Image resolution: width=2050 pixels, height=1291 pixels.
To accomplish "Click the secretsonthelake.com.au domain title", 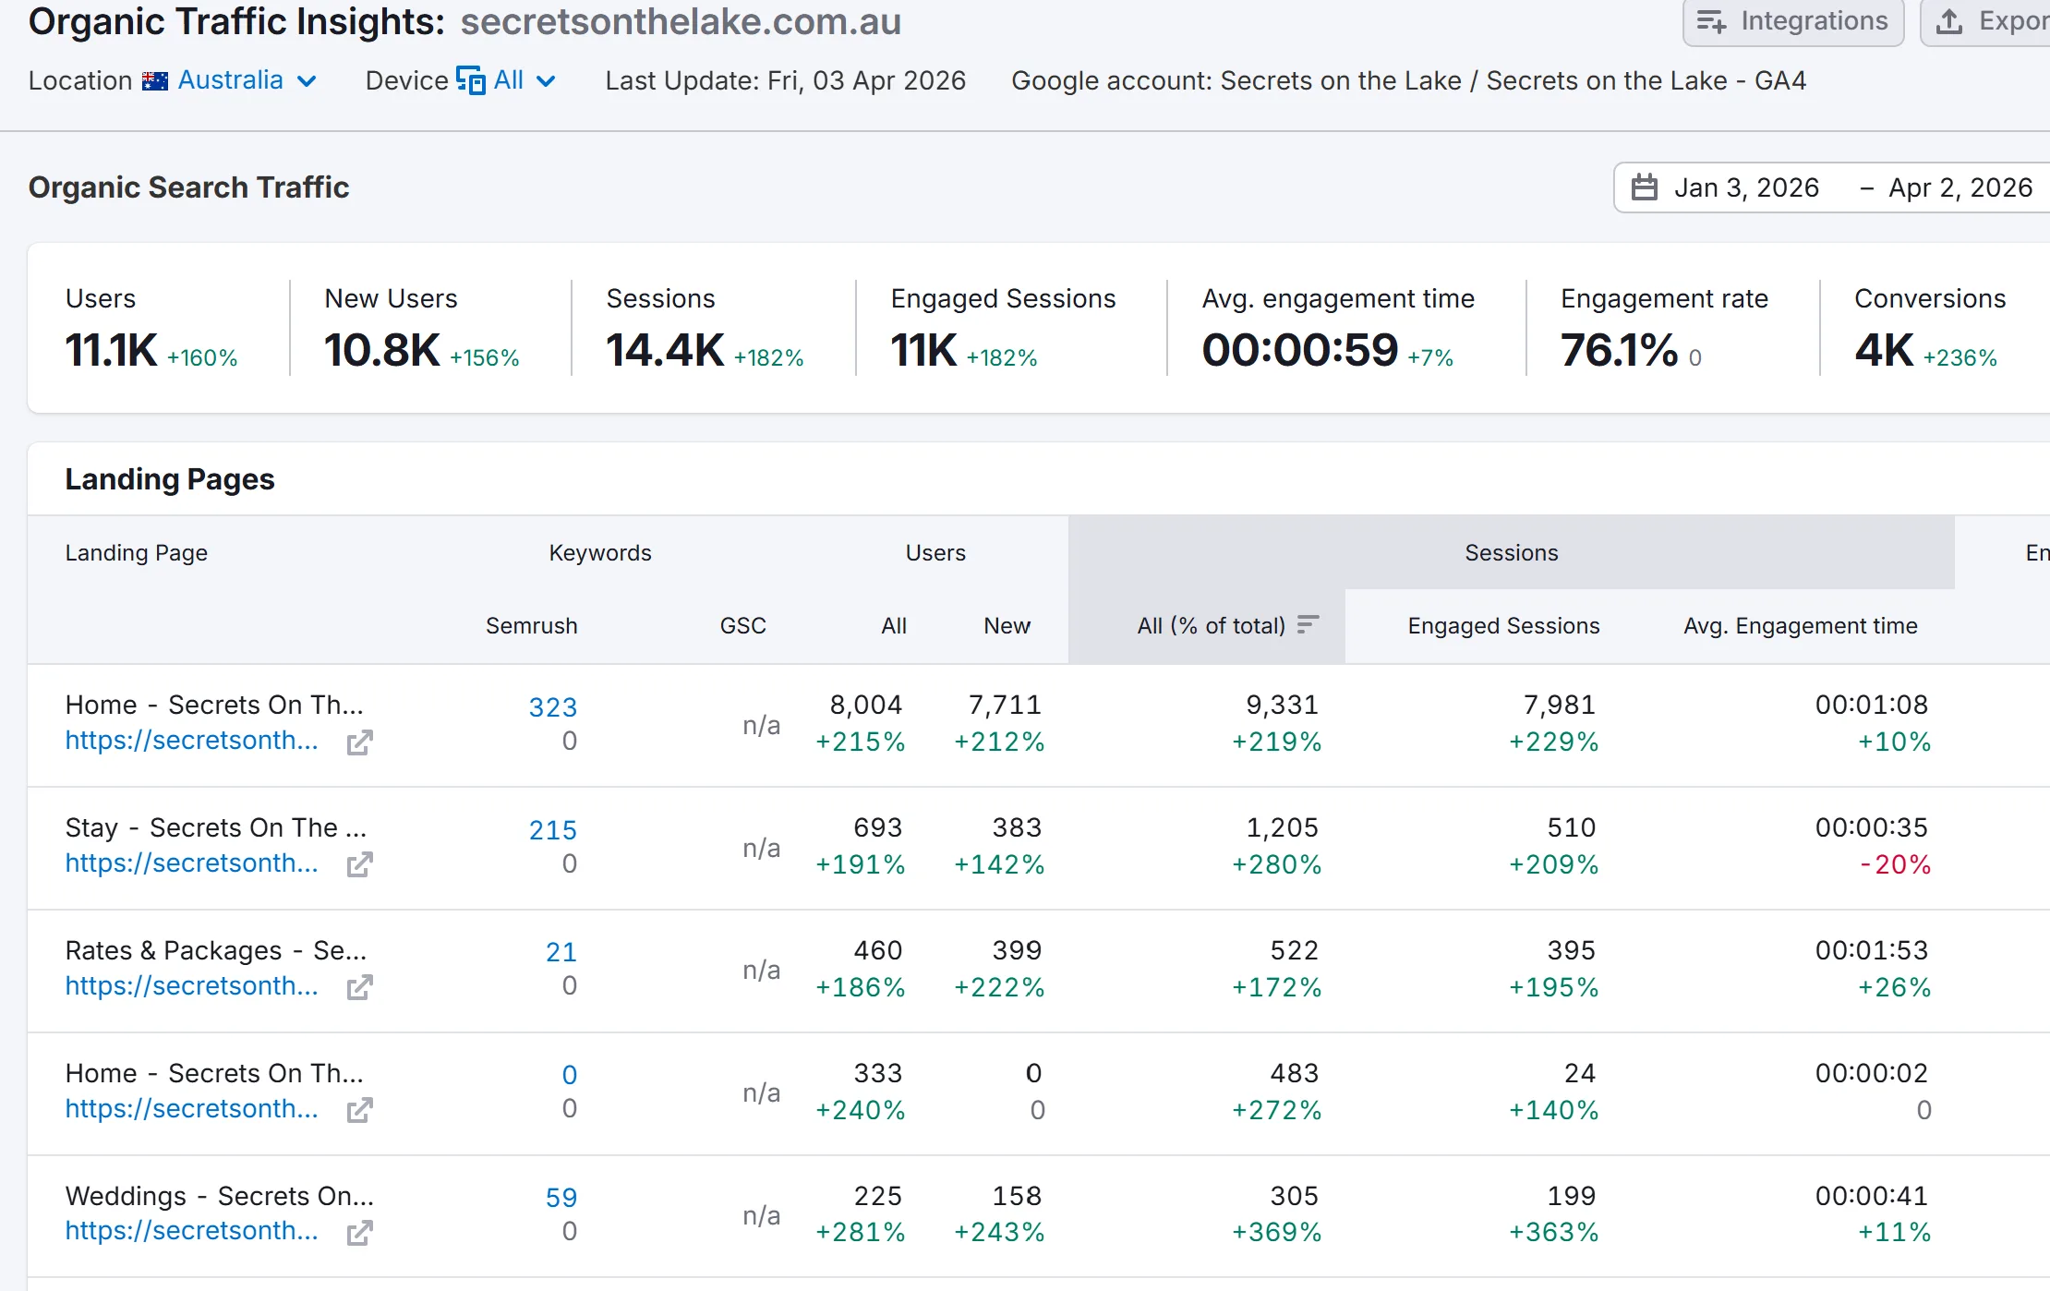I will 681,22.
